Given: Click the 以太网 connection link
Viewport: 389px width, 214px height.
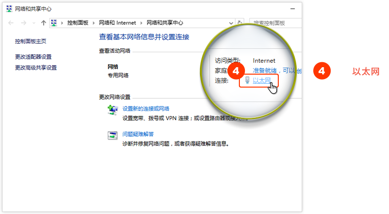Looking at the screenshot, I should click(x=262, y=81).
